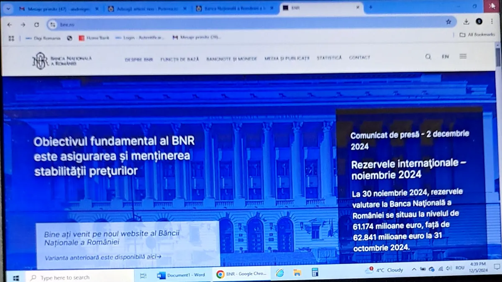The image size is (502, 282).
Task: Open the BANCNOTE ȘI MONEDE menu
Action: pyautogui.click(x=232, y=59)
